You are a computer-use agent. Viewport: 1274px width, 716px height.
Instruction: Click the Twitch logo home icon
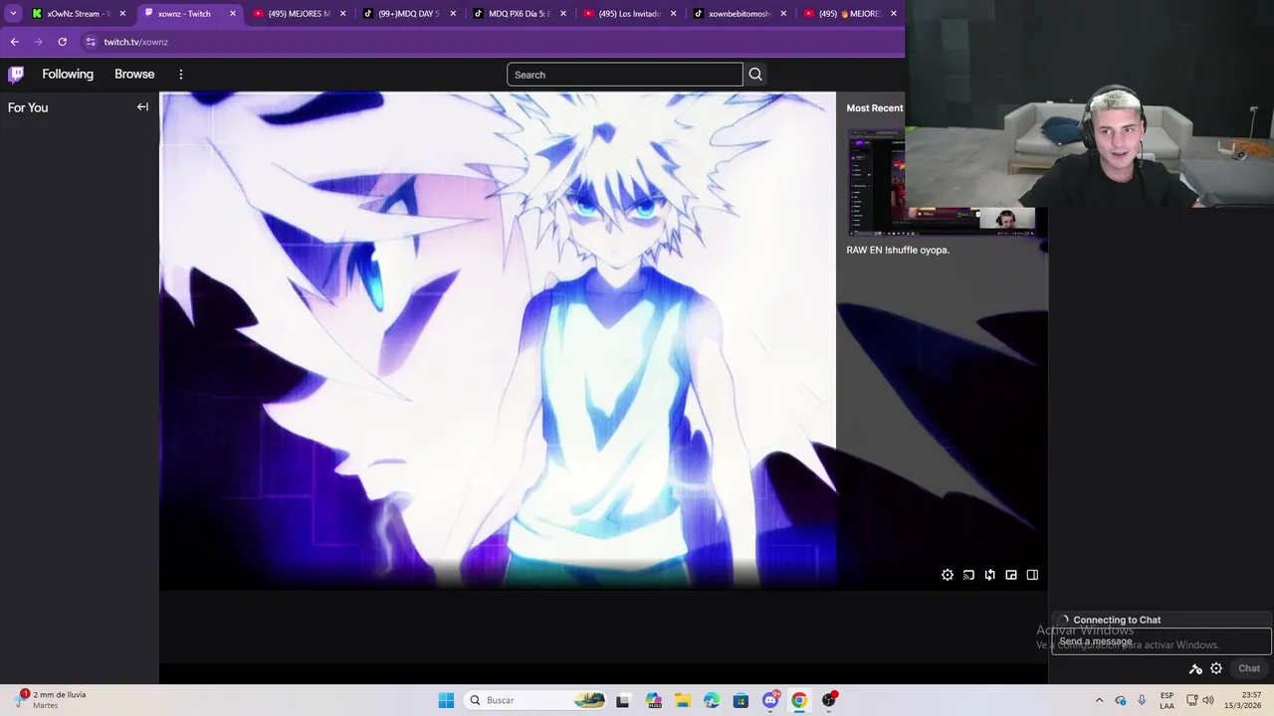[16, 75]
